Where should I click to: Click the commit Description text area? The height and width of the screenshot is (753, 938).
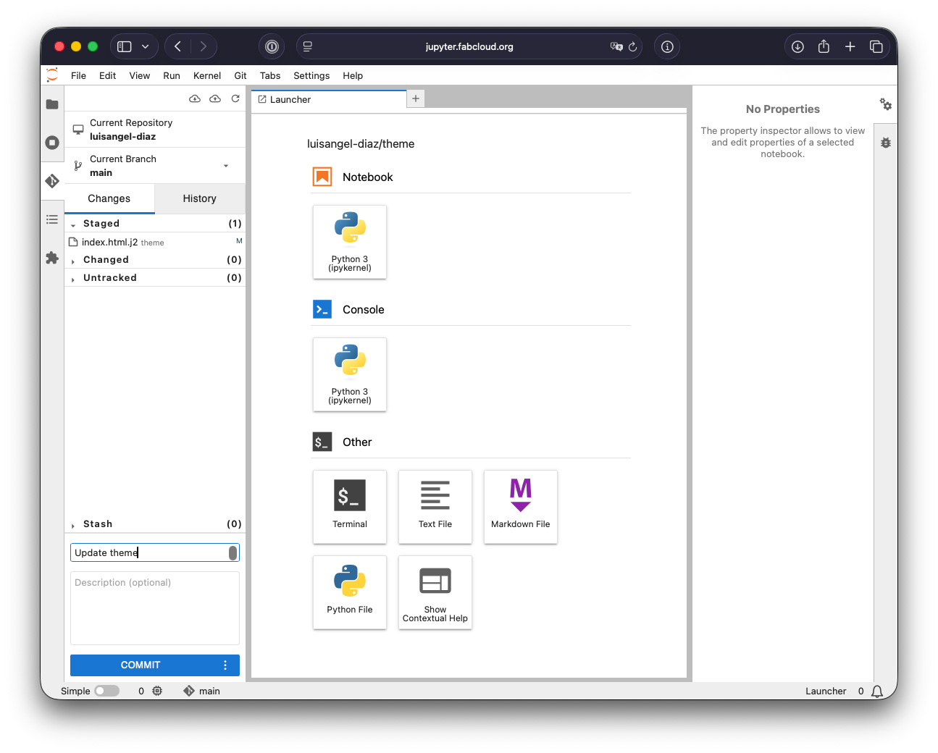(x=154, y=607)
